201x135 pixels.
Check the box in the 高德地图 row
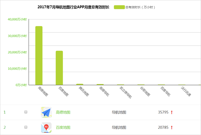(26, 112)
